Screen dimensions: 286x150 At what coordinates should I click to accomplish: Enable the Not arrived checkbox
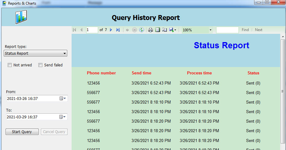(x=10, y=65)
